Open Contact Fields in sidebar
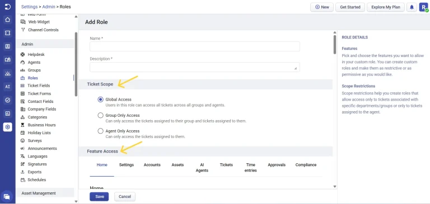The height and width of the screenshot is (204, 430). click(40, 101)
